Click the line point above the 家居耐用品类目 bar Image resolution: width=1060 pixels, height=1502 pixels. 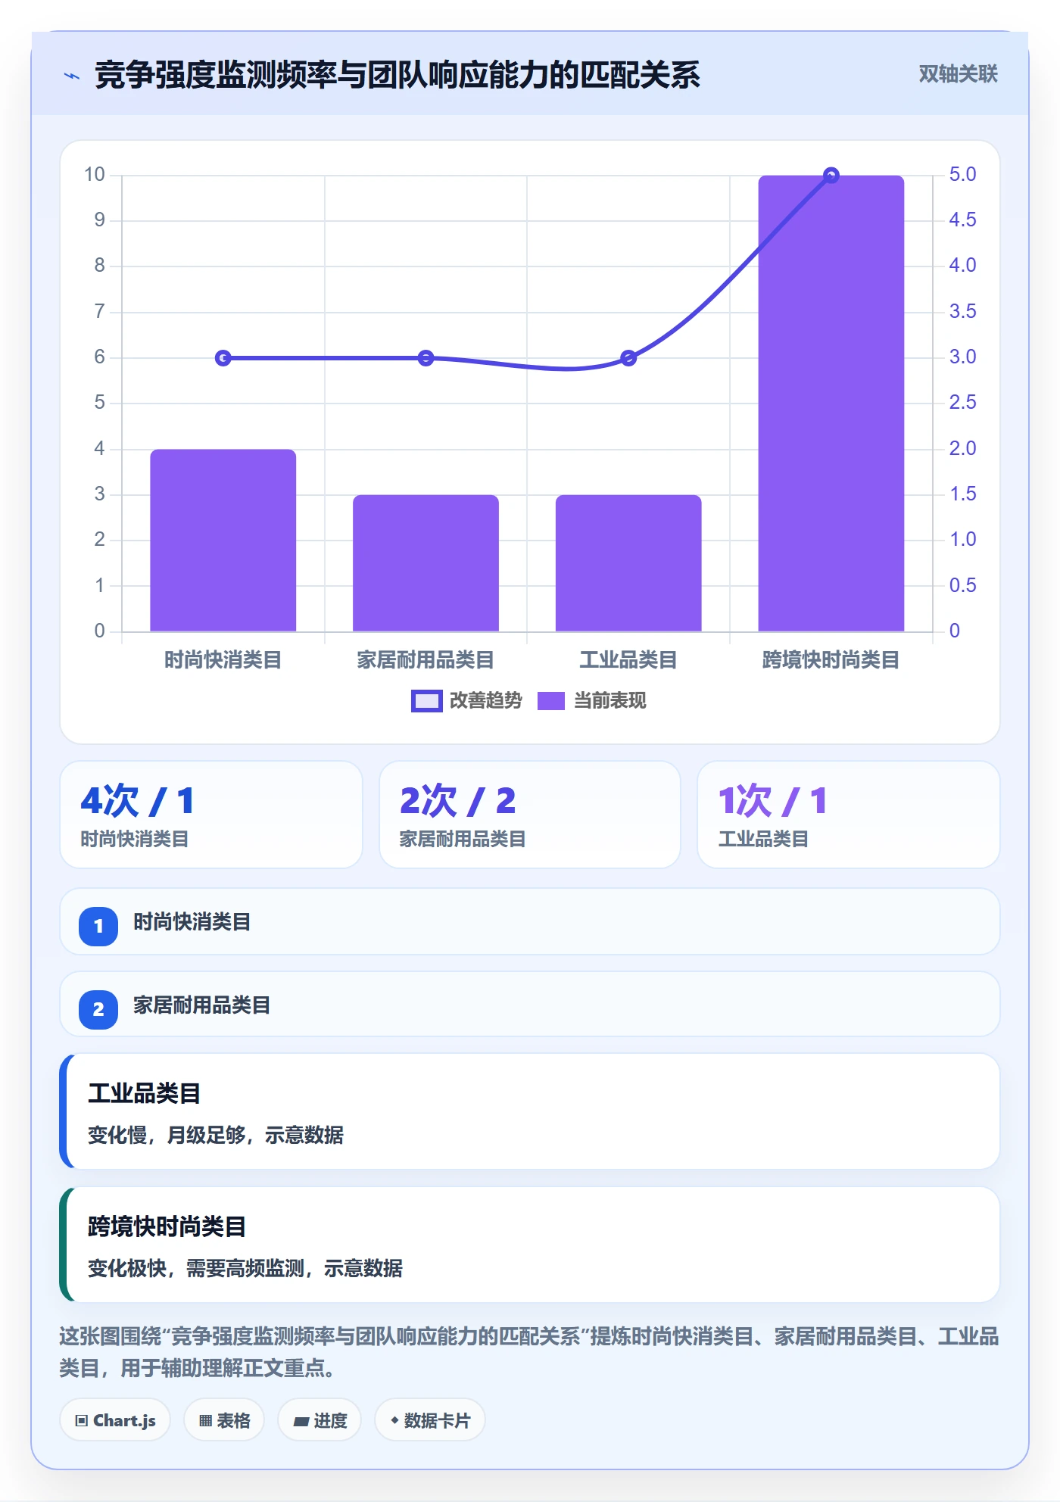coord(426,358)
